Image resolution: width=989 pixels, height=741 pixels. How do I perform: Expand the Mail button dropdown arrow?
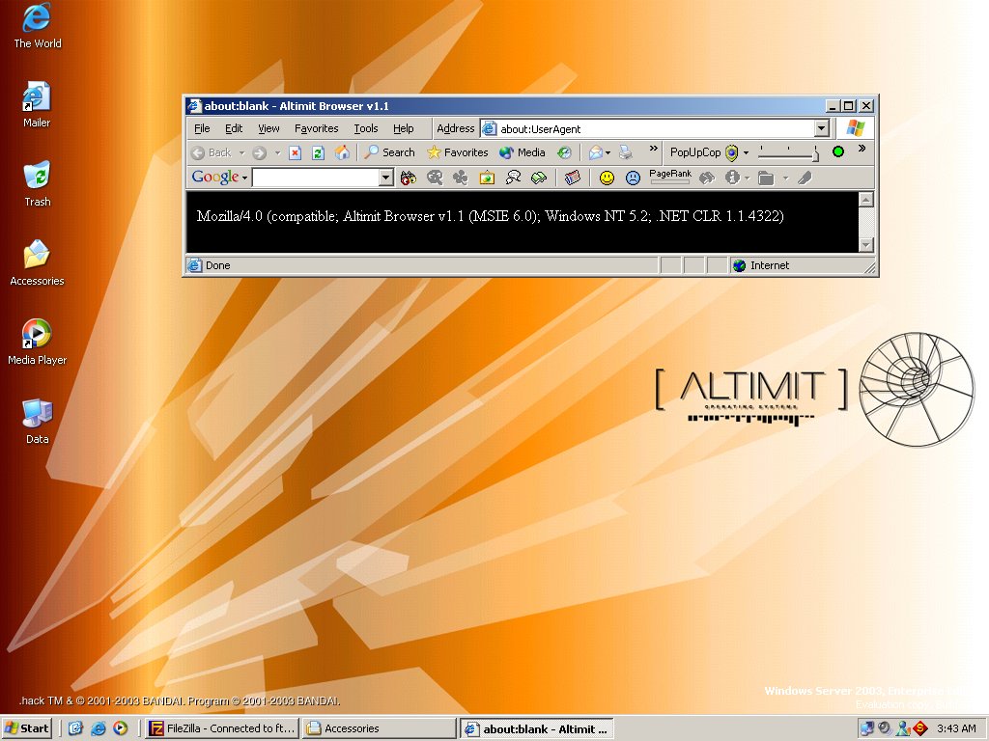(608, 152)
